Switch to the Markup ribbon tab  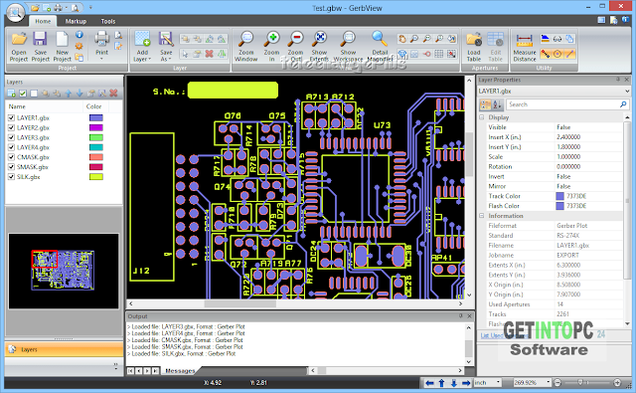[76, 21]
